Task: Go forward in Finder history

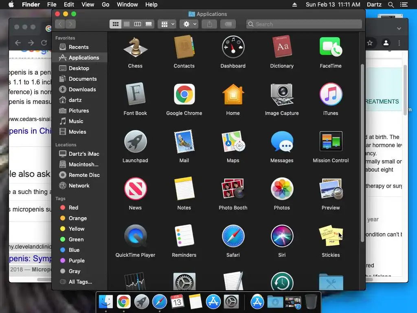Action: pyautogui.click(x=70, y=24)
